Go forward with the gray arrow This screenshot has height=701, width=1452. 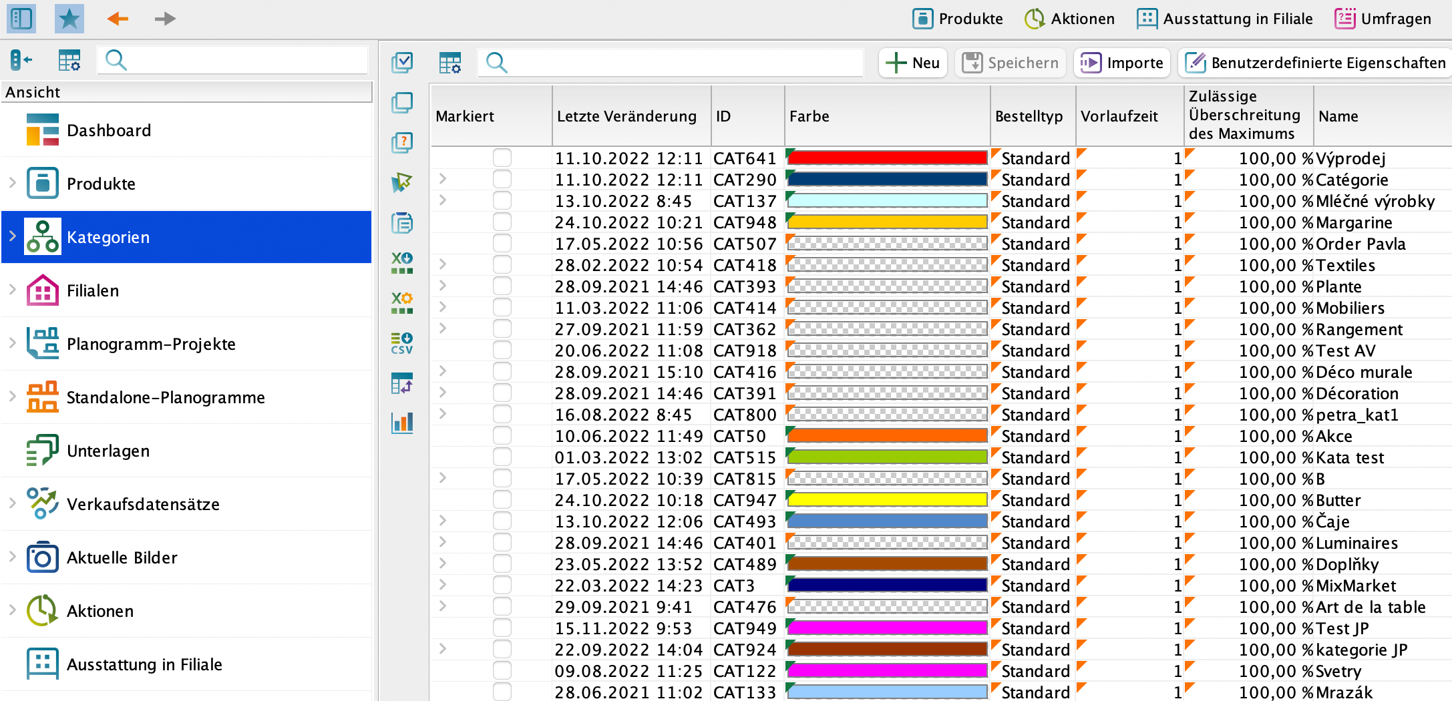(x=165, y=19)
